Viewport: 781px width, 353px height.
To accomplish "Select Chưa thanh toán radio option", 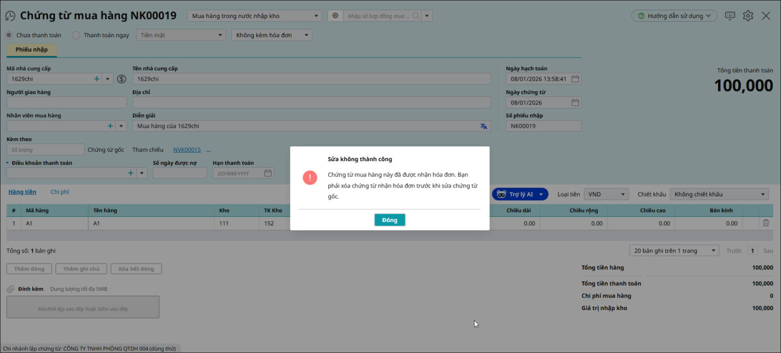I will [9, 35].
